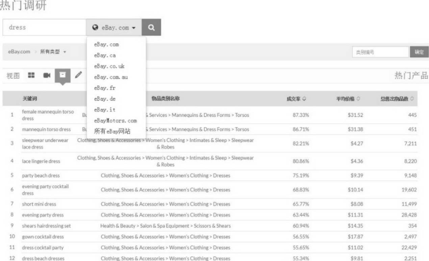The width and height of the screenshot is (429, 261).
Task: Choose eBay.com.au from site list
Action: pyautogui.click(x=111, y=77)
